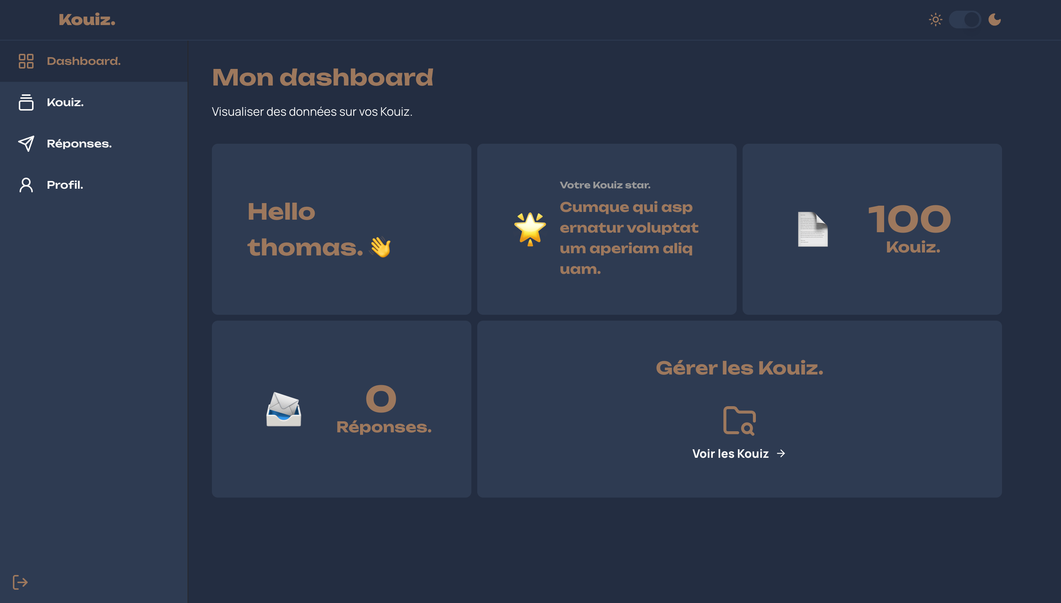
Task: Click the waving hand emoji beside thomas
Action: 381,247
